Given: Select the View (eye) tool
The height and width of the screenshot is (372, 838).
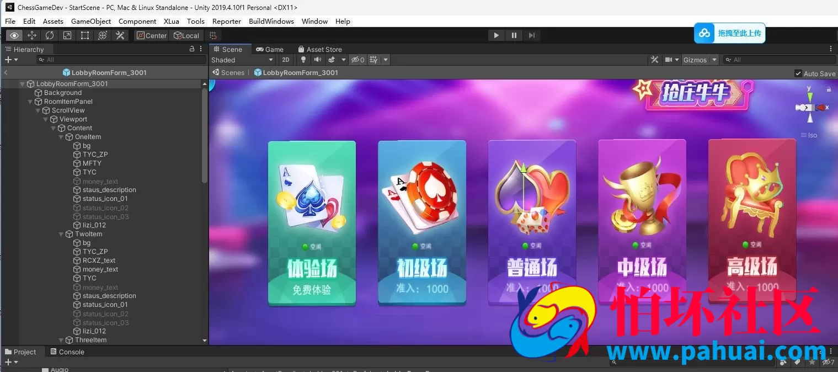Looking at the screenshot, I should (x=14, y=35).
